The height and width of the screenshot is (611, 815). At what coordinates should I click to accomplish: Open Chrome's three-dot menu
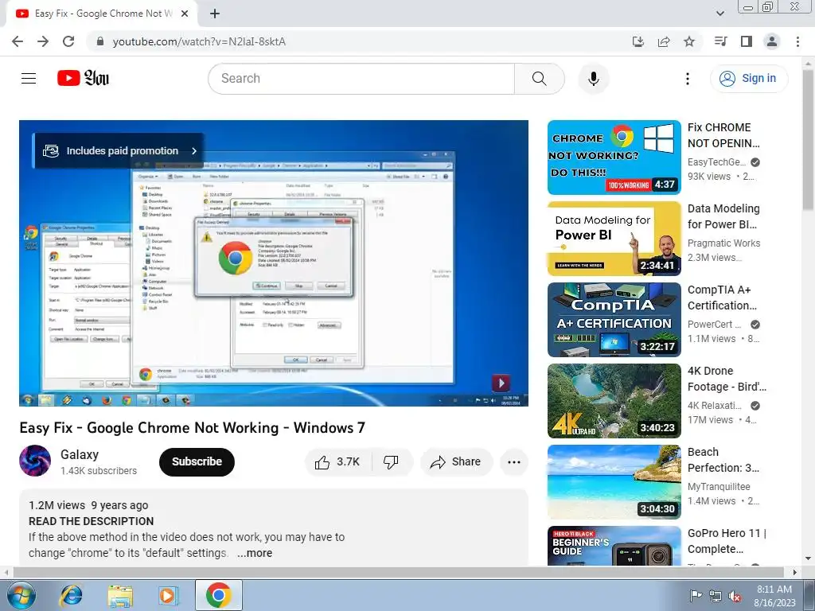click(x=797, y=41)
